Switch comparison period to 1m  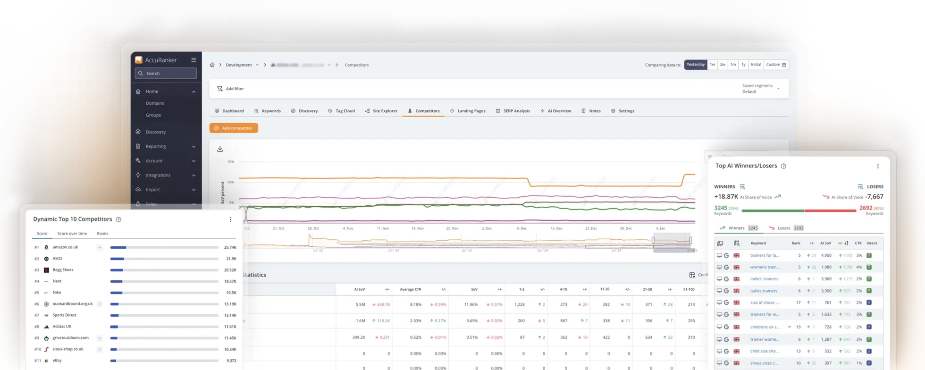tap(733, 65)
